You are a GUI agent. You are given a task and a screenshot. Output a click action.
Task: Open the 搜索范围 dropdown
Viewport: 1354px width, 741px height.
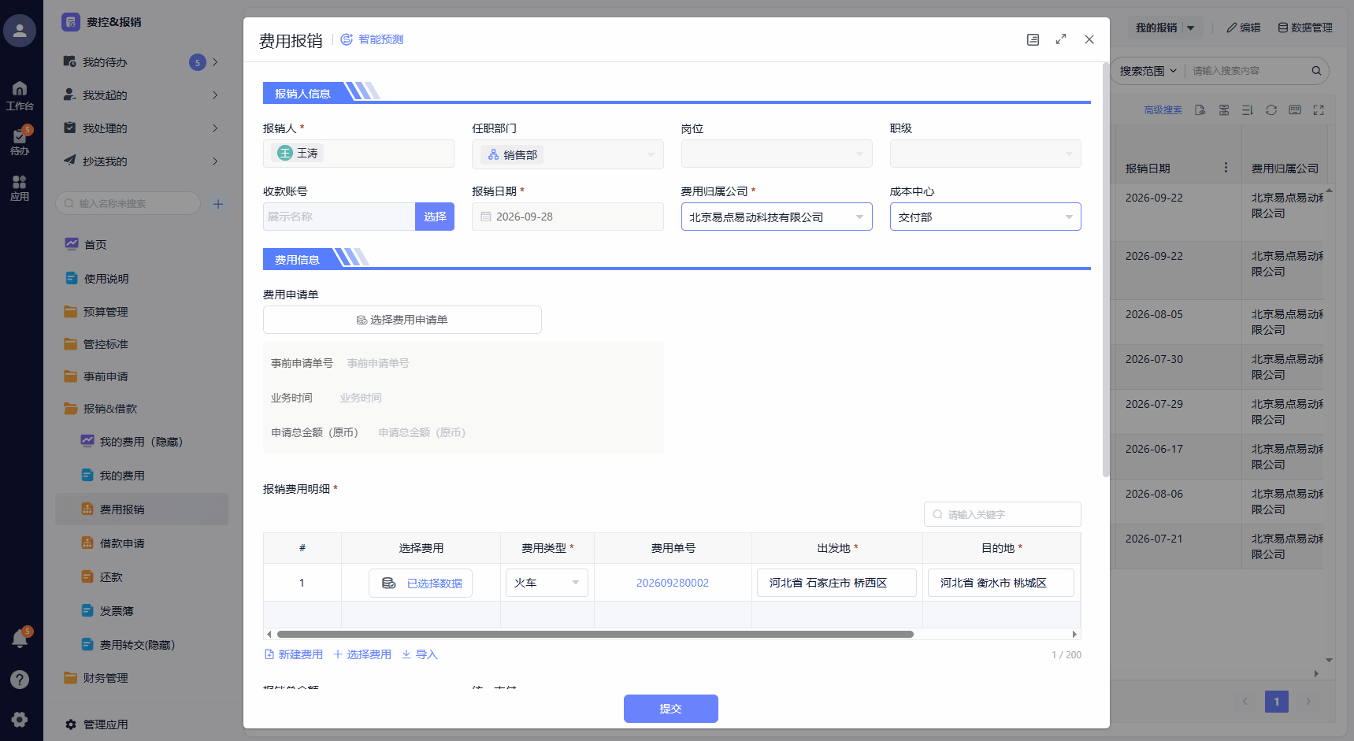click(x=1148, y=71)
